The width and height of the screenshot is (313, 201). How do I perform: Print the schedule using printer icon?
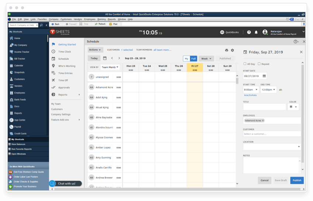227,50
